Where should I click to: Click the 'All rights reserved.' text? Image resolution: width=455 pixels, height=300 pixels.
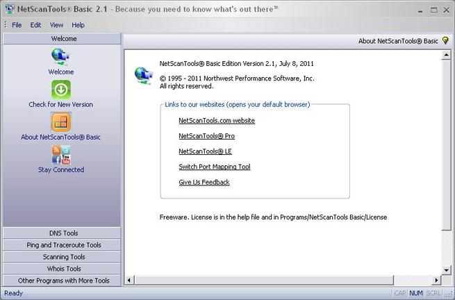coord(187,86)
